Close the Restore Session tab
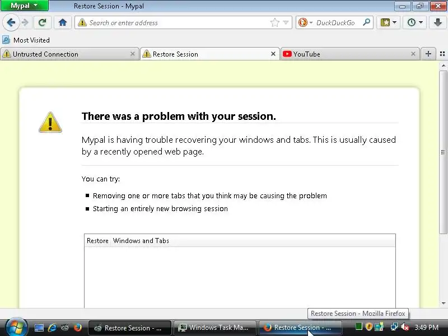This screenshot has height=336, width=448. coord(273,54)
